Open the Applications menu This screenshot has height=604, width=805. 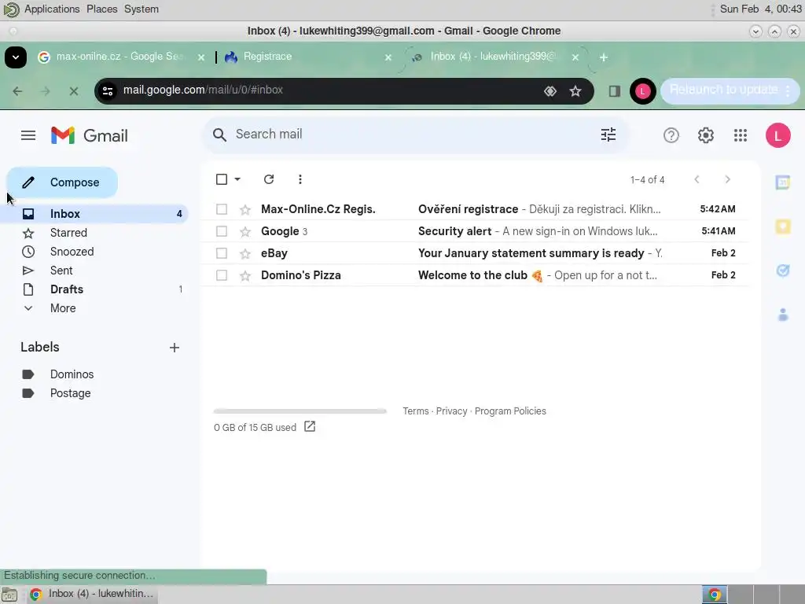coord(52,9)
